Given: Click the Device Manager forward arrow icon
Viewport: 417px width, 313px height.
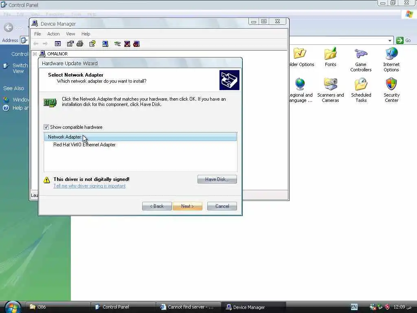Looking at the screenshot, I should (45, 43).
